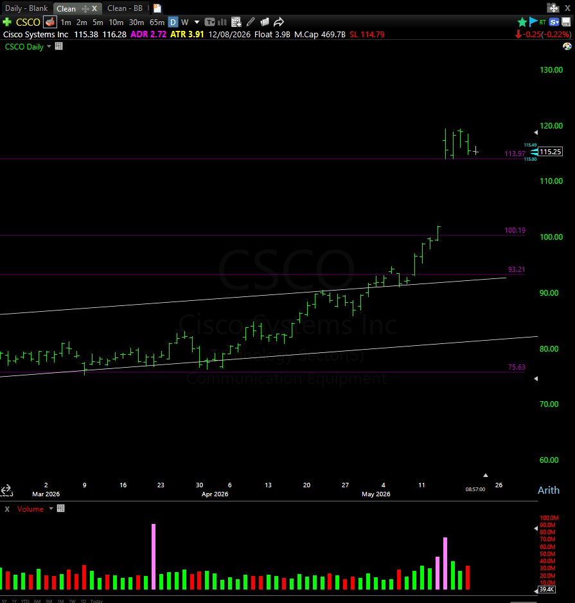The width and height of the screenshot is (575, 603).
Task: Select the W weekly timeframe
Action: tap(185, 22)
